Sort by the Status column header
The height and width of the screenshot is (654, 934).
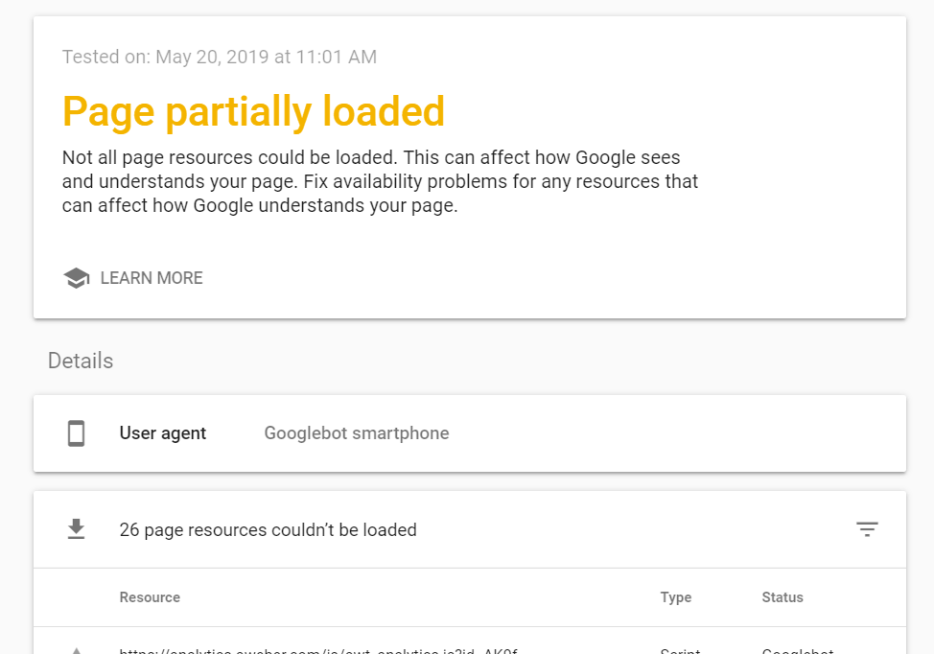tap(782, 597)
